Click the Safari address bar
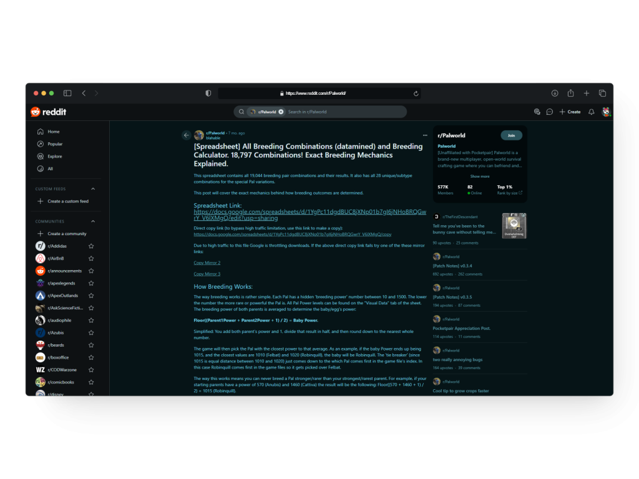The height and width of the screenshot is (479, 639). pos(319,94)
